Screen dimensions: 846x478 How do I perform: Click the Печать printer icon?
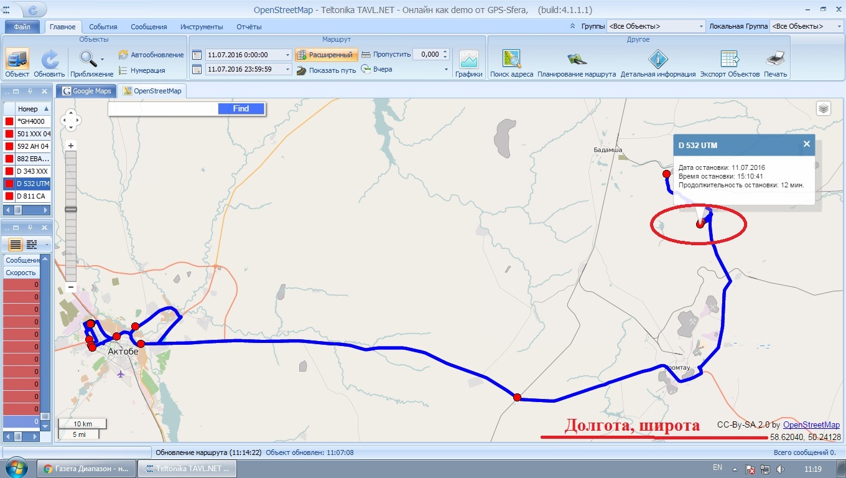click(x=775, y=60)
